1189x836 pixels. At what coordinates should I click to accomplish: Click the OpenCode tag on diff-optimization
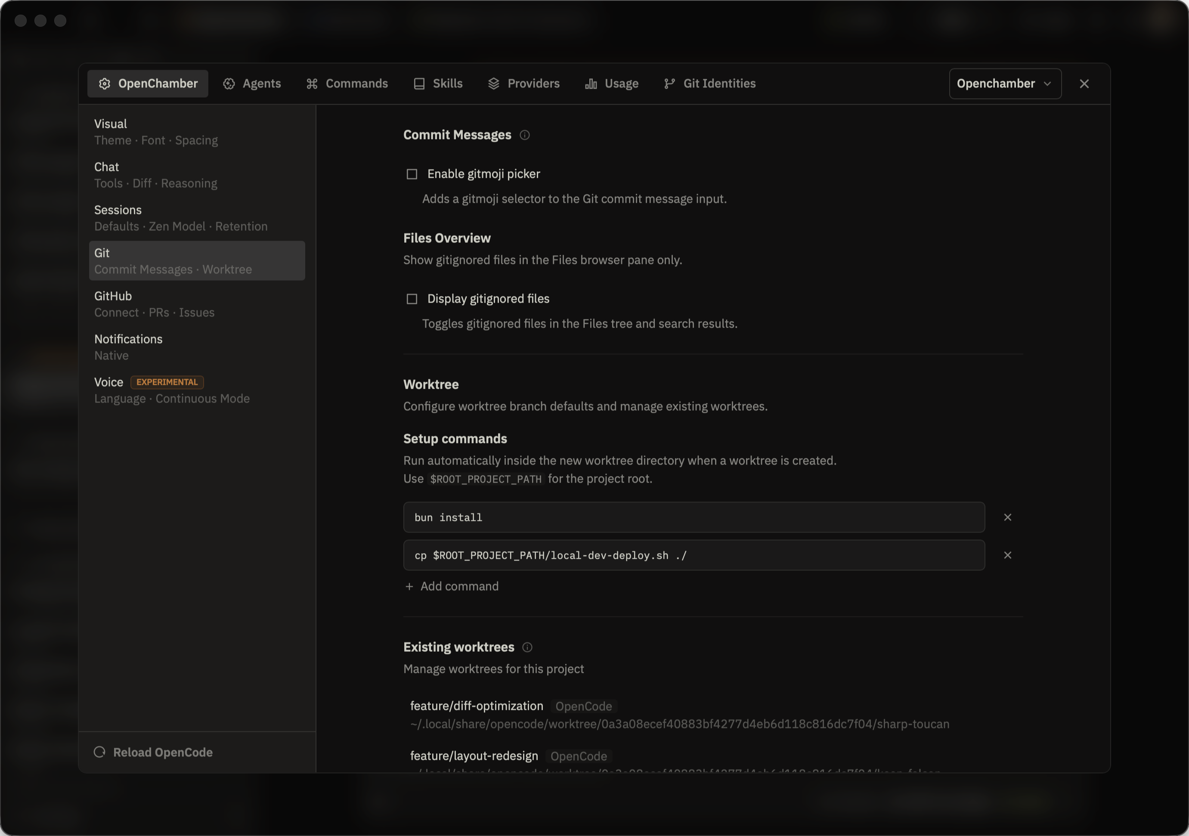(x=584, y=706)
